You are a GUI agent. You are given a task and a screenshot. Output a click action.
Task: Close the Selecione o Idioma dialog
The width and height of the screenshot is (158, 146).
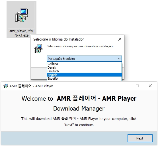tap(120, 39)
